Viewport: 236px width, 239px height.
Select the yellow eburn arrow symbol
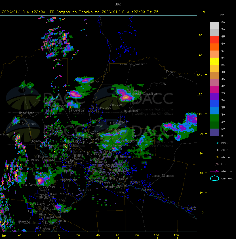(214, 157)
